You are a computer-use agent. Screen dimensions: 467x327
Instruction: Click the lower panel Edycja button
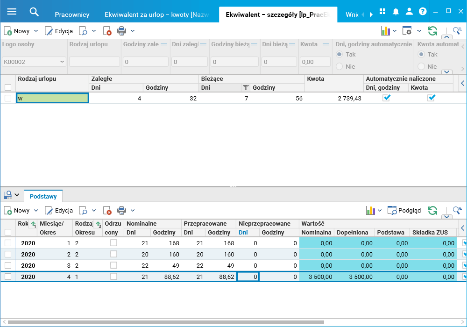(59, 211)
